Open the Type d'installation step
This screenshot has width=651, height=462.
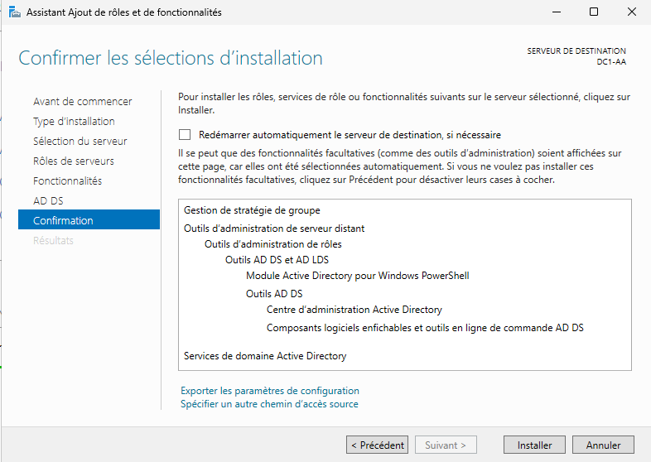click(x=74, y=122)
